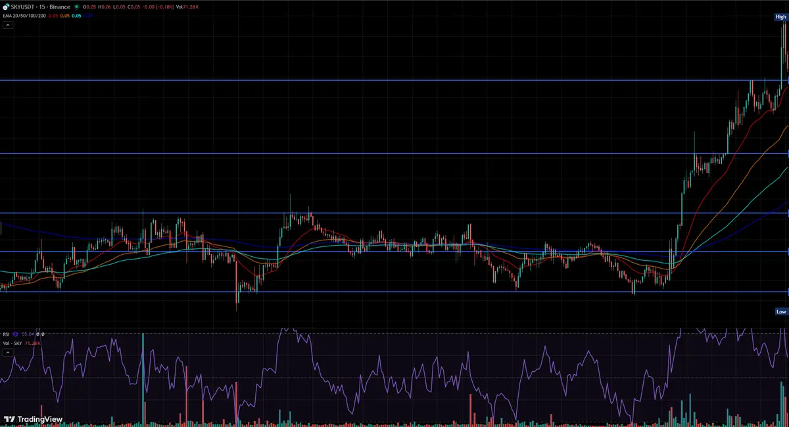Click the RSI value 55.04
Image resolution: width=789 pixels, height=427 pixels.
(x=28, y=334)
